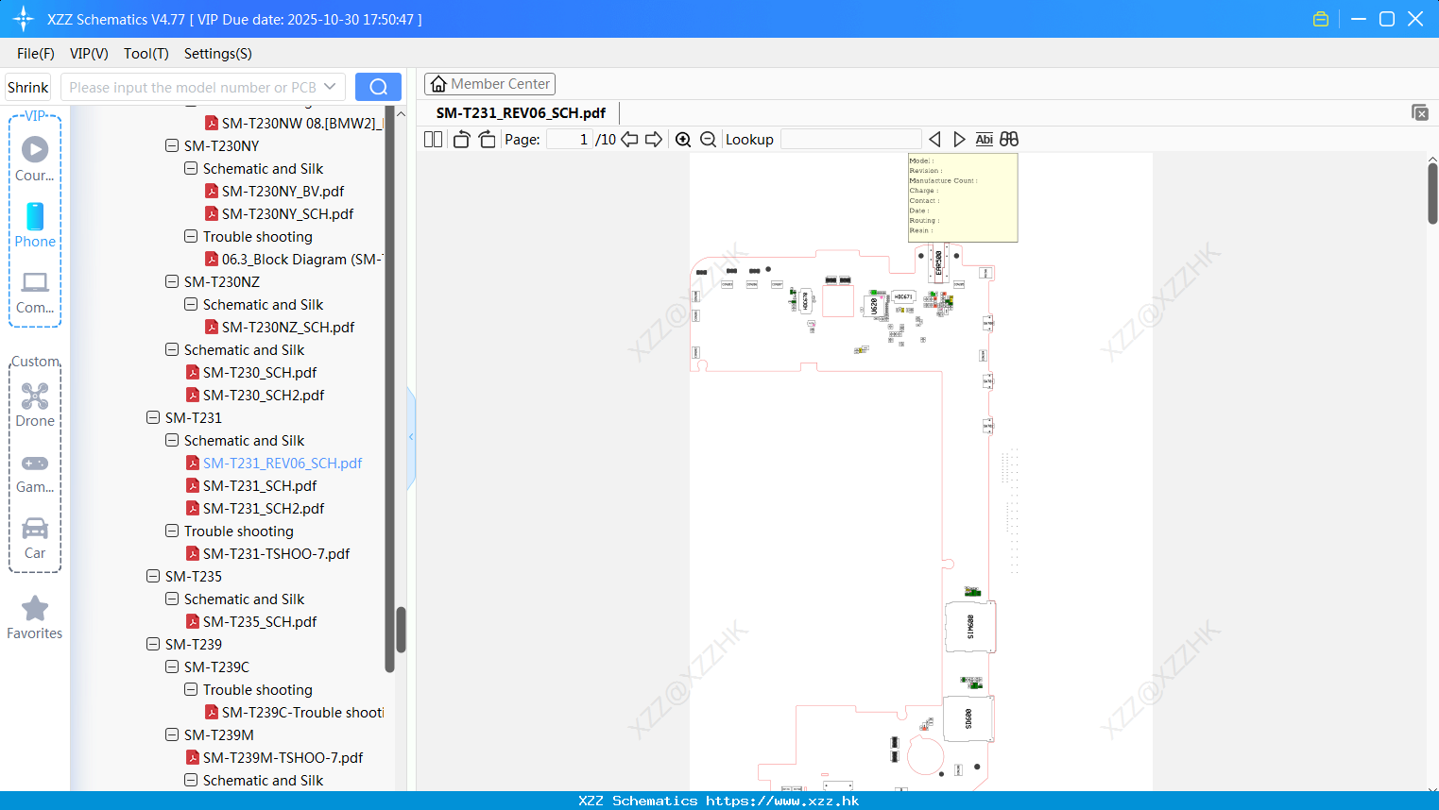Open the Settings(S) menu
This screenshot has height=810, width=1439.
click(218, 54)
